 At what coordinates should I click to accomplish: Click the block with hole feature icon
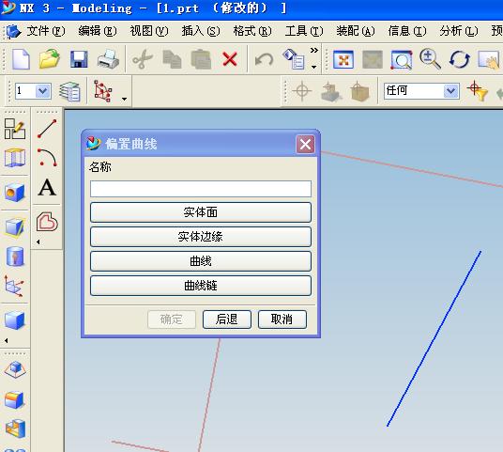click(14, 193)
